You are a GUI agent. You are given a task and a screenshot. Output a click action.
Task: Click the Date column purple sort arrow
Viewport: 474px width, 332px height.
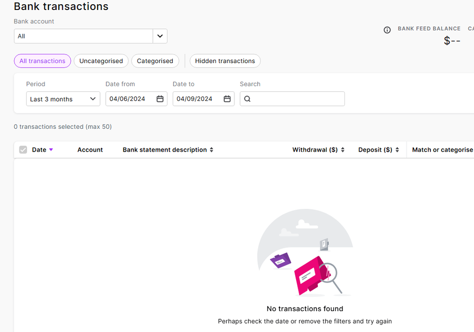[x=51, y=150]
